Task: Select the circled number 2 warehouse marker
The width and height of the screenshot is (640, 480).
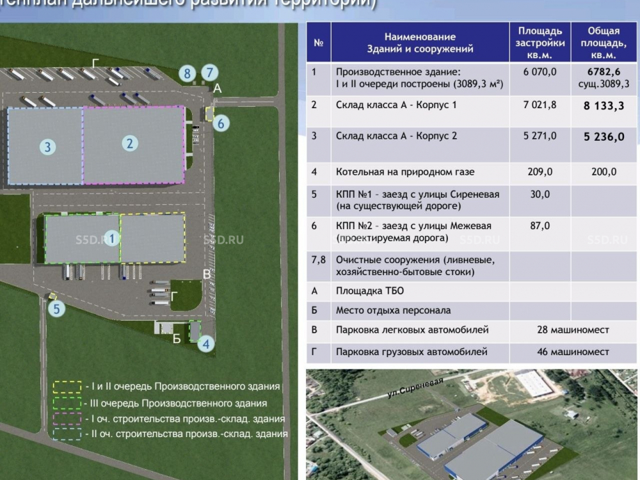Action: (130, 143)
